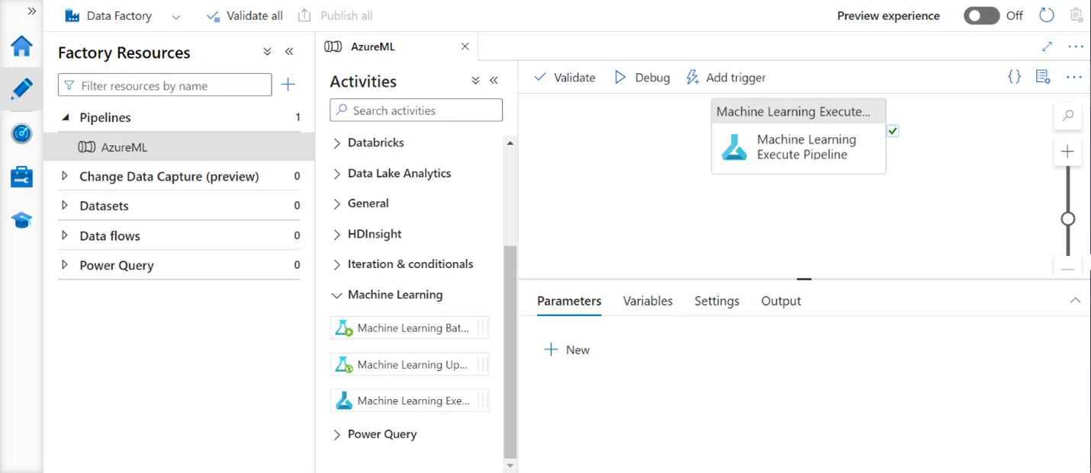Open the Home hub icon
The image size is (1091, 473).
[21, 46]
